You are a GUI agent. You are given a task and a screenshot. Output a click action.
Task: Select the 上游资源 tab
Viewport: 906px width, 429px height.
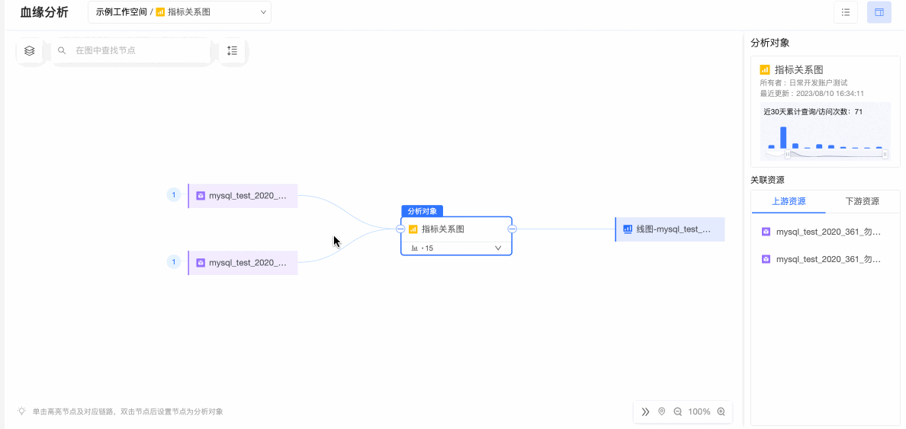coord(789,201)
